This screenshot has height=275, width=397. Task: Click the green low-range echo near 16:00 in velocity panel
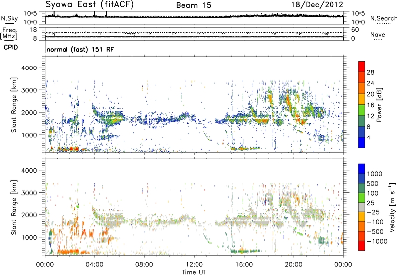click(x=244, y=251)
